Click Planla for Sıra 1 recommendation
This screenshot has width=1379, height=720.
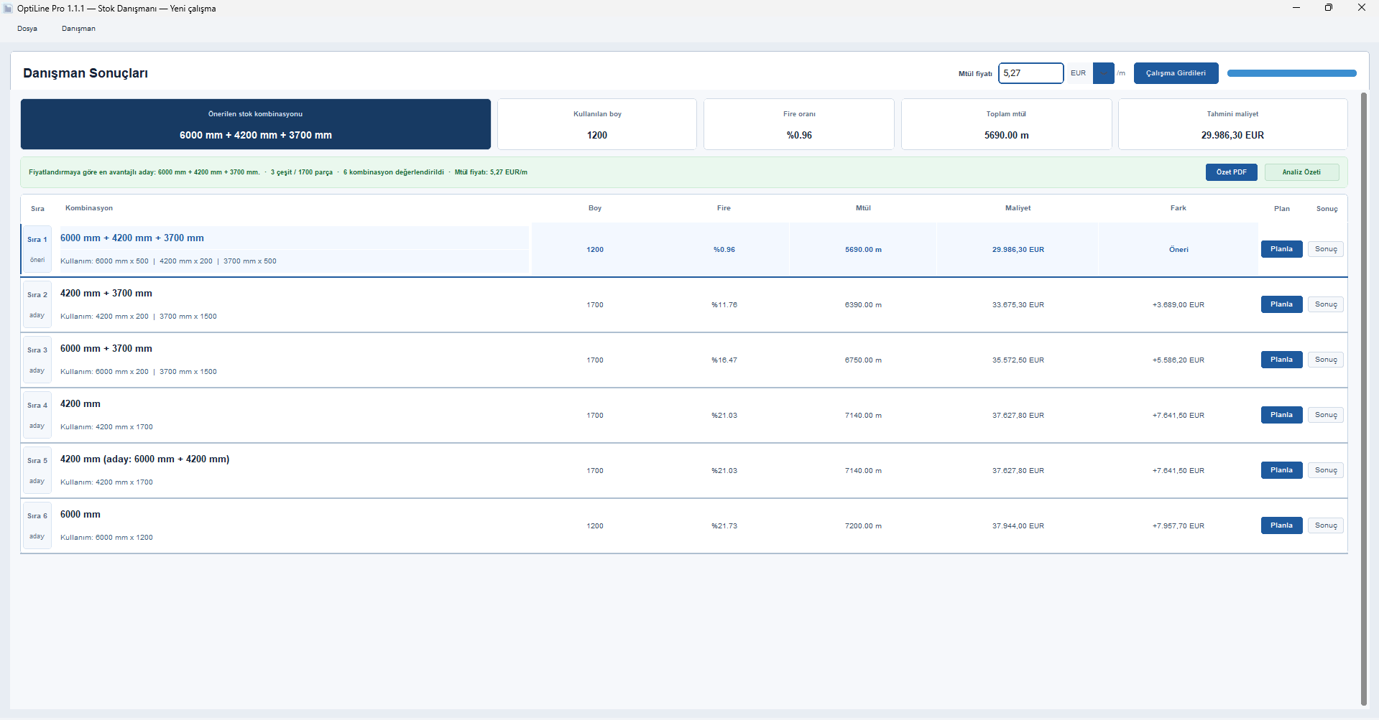[1281, 249]
